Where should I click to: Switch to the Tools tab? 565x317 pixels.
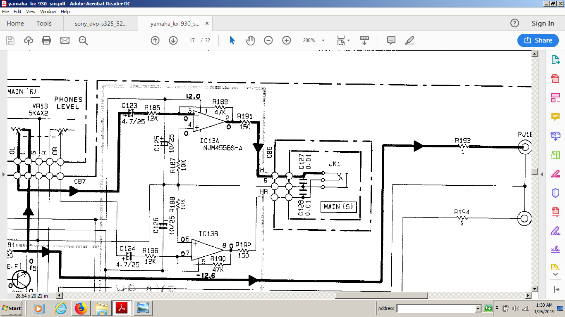pyautogui.click(x=44, y=24)
